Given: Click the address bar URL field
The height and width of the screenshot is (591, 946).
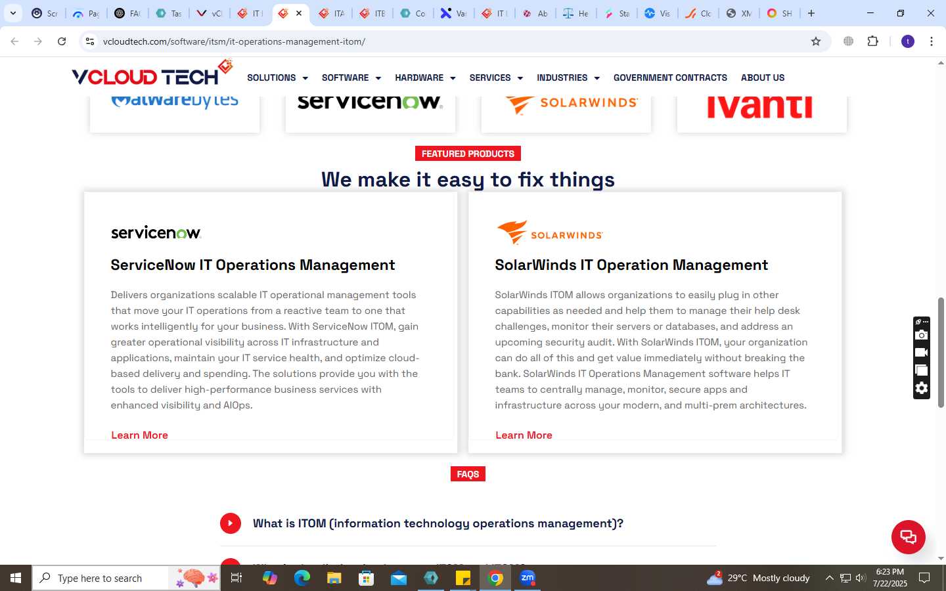Looking at the screenshot, I should point(453,41).
